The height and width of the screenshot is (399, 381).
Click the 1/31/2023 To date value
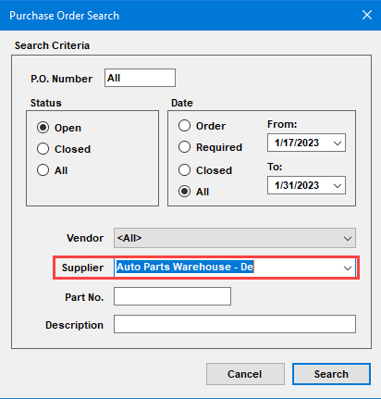[x=297, y=185]
